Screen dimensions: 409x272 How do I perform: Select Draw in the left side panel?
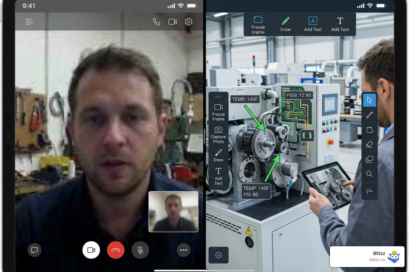pyautogui.click(x=218, y=155)
